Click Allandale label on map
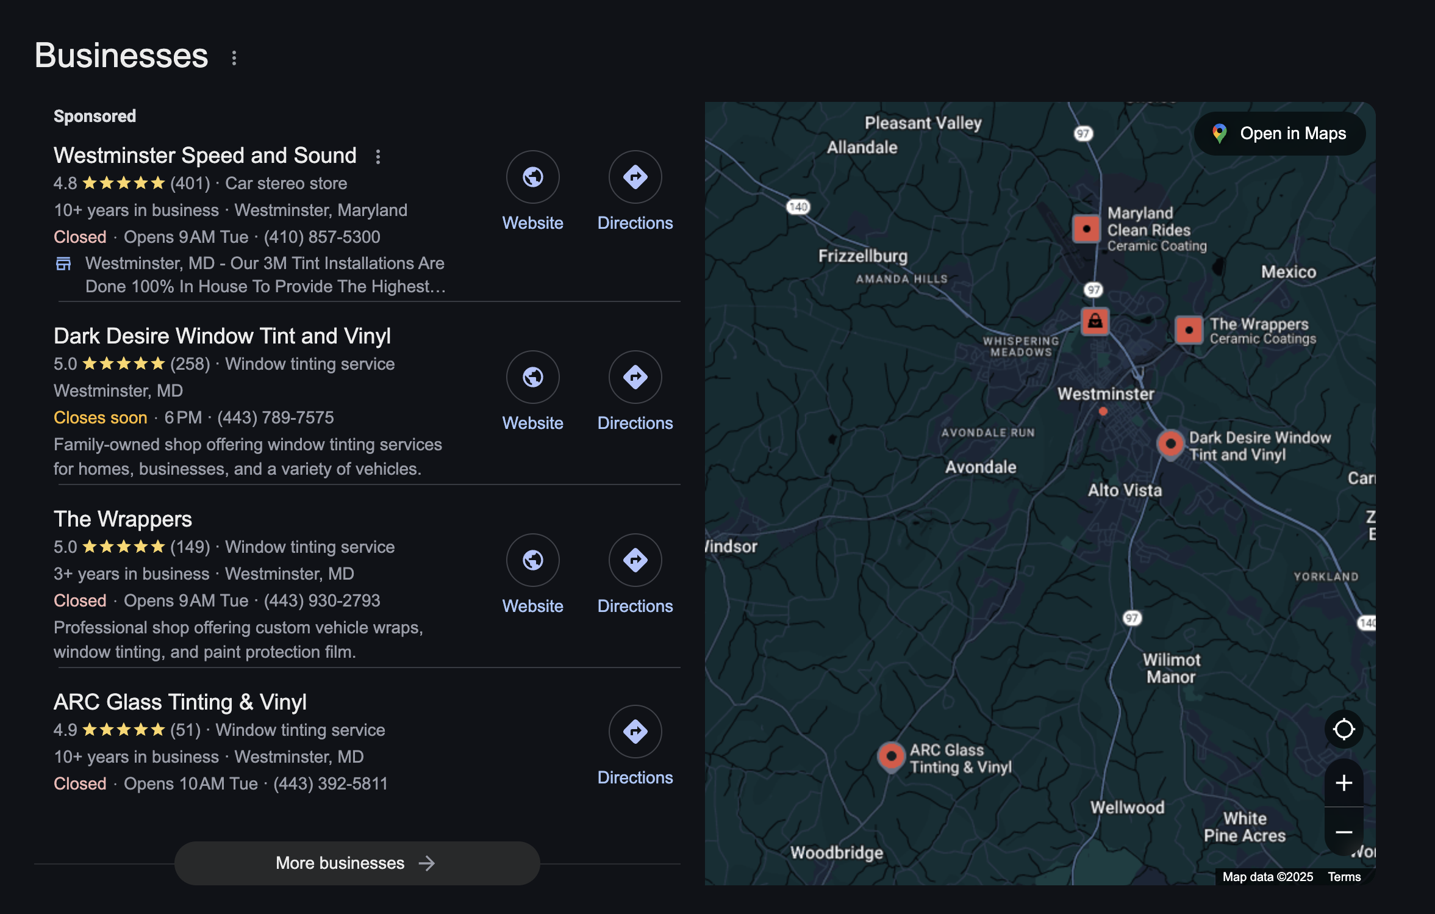 [862, 148]
